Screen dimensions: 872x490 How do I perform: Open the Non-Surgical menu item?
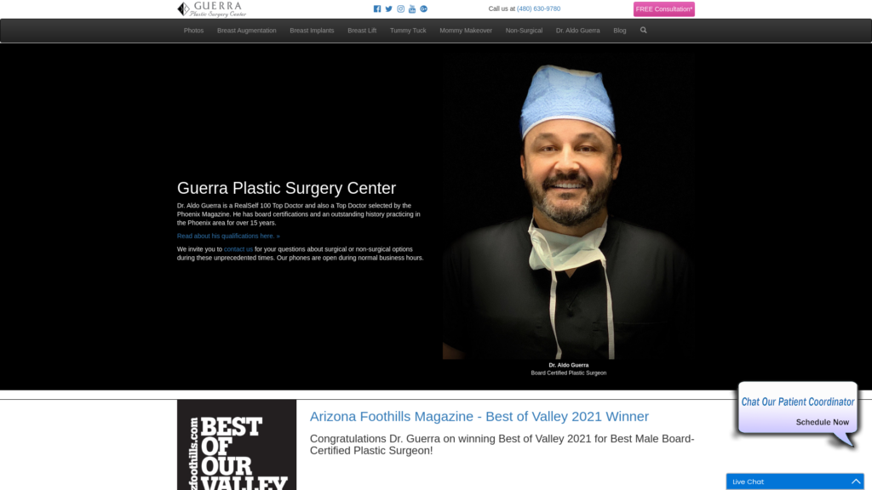(524, 31)
